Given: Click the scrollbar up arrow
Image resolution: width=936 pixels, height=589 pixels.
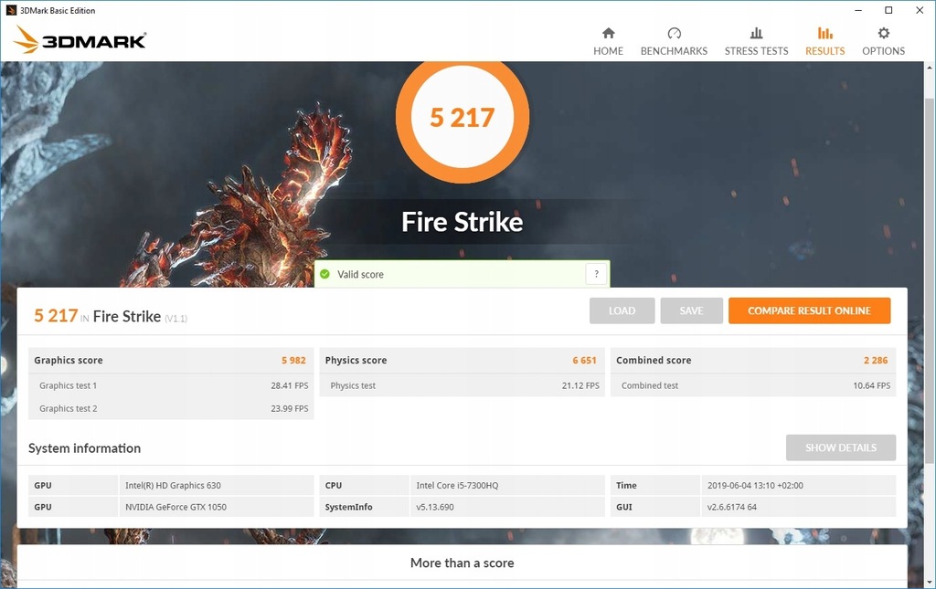Looking at the screenshot, I should [930, 68].
